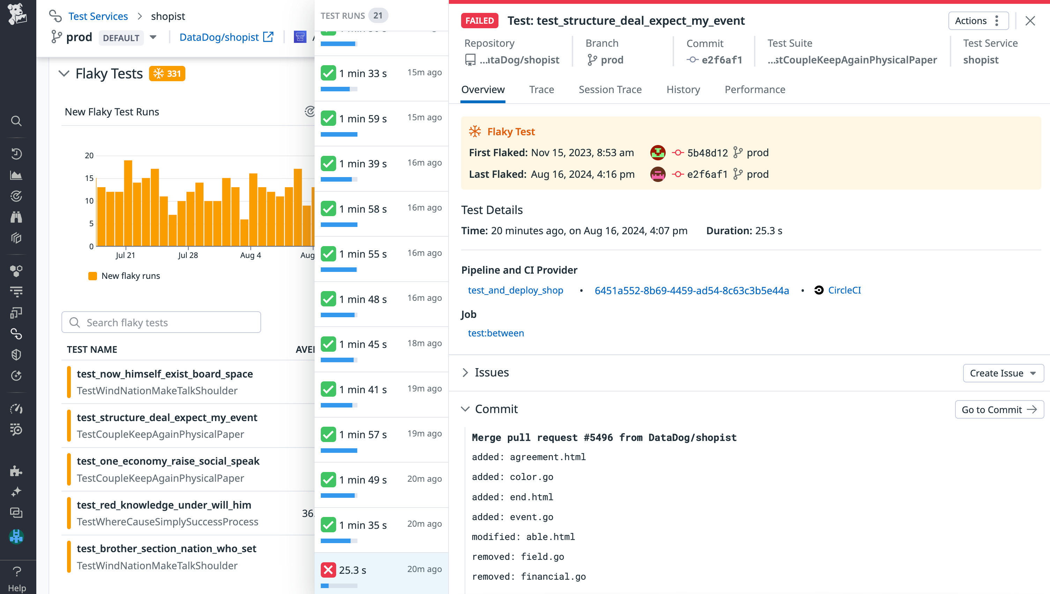Open the search icon in the sidebar
Screen dimensions: 1050x594
(x=16, y=121)
